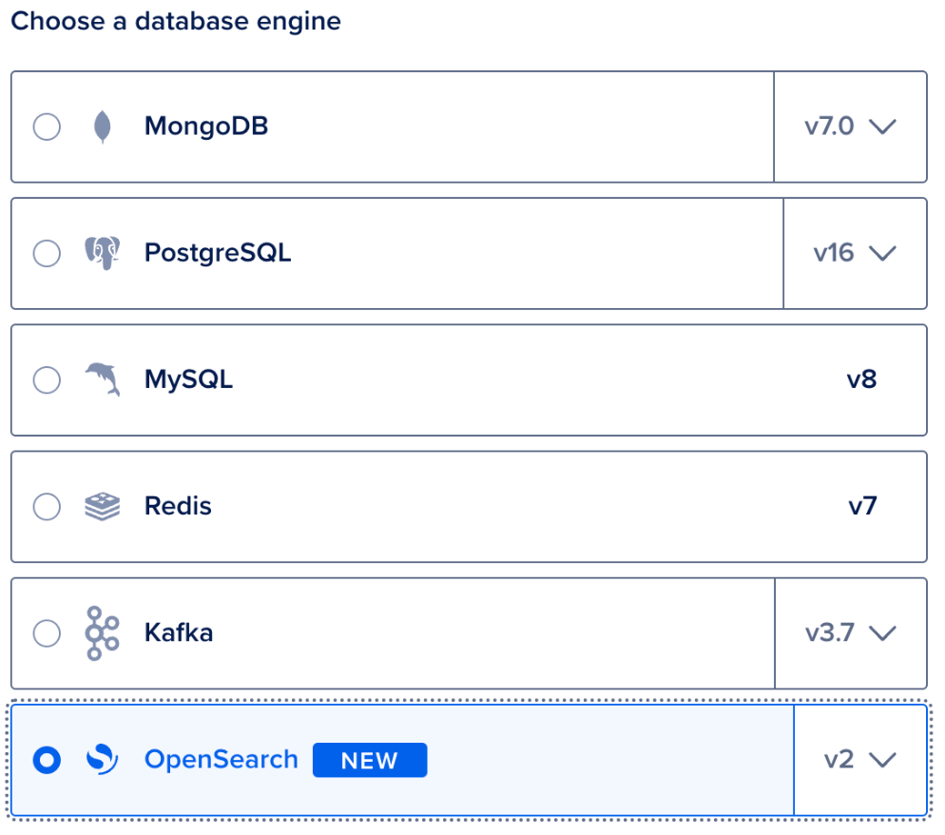945x835 pixels.
Task: Click the Kafka nodes icon
Action: (x=103, y=633)
